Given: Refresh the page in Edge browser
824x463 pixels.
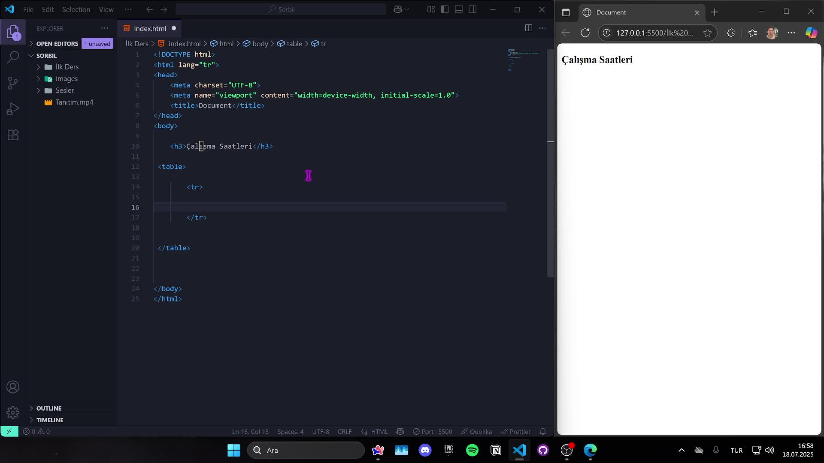Looking at the screenshot, I should (x=585, y=33).
